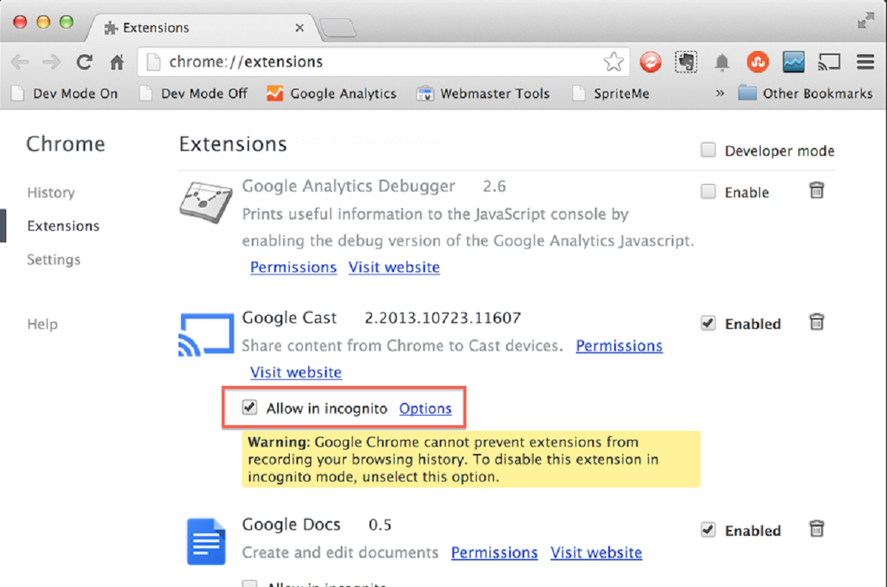This screenshot has height=587, width=887.
Task: Open the Other Bookmarks folder
Action: coord(806,94)
